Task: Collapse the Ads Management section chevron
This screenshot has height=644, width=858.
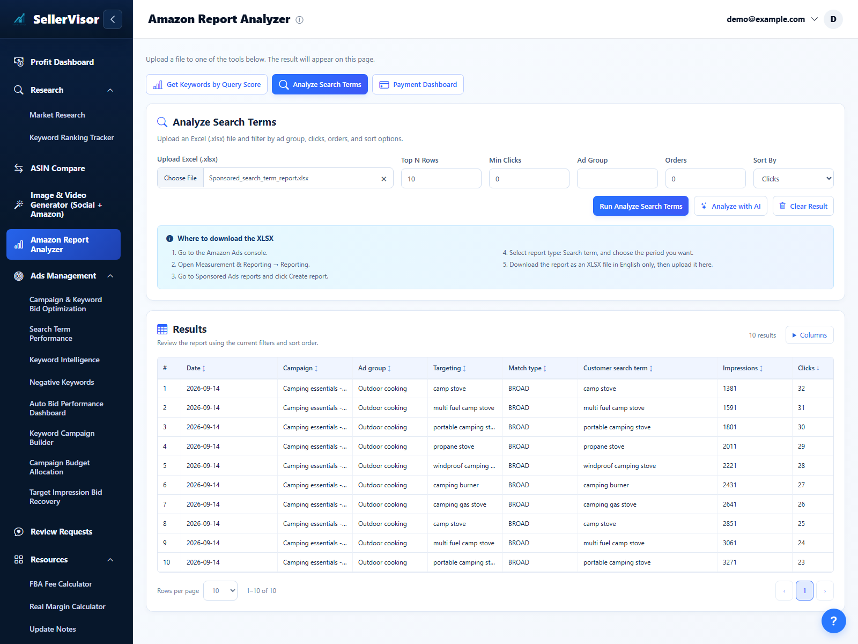Action: 110,276
